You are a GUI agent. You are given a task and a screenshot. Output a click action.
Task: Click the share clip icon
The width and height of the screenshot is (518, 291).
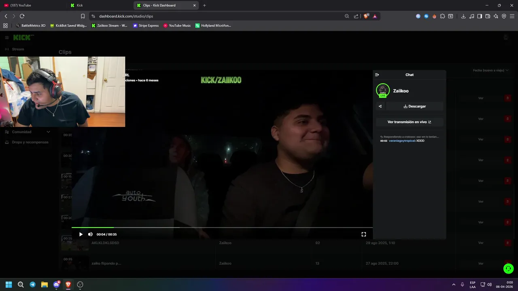380,106
